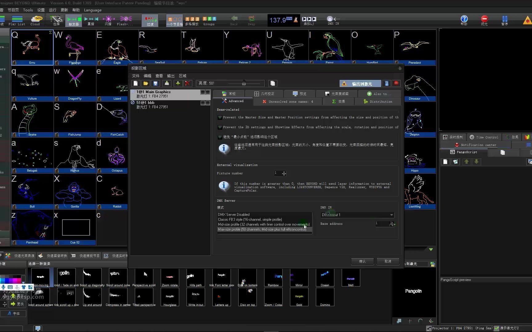Increase the Base address stepper
Viewport: 532px width, 332px height.
[x=392, y=222]
